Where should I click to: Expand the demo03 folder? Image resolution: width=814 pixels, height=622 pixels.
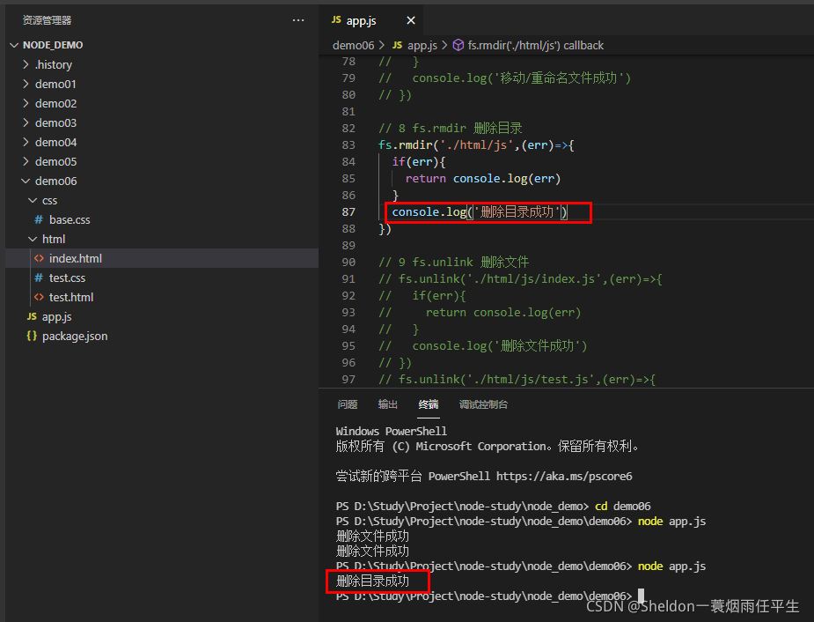pos(26,122)
